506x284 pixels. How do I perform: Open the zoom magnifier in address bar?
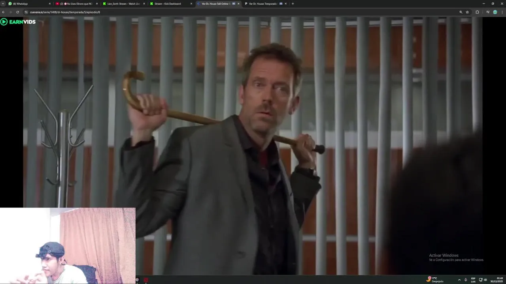(x=461, y=12)
